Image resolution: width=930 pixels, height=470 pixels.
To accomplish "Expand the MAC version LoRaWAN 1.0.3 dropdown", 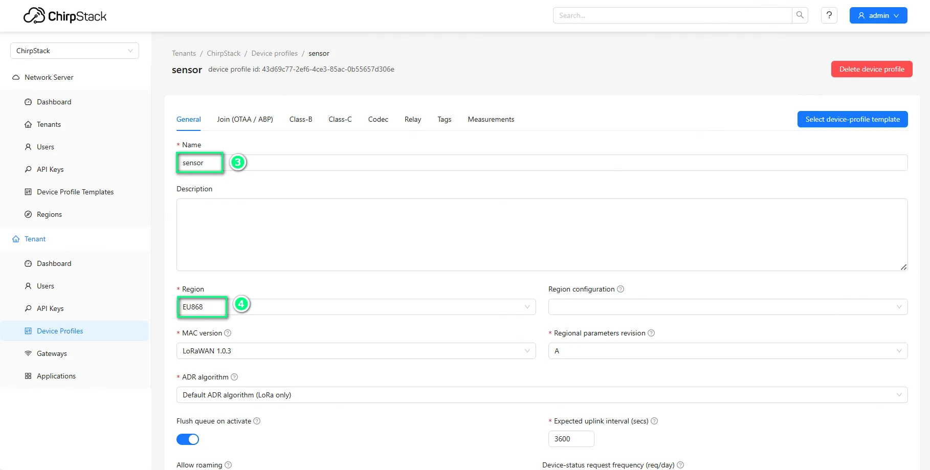I will pos(356,351).
